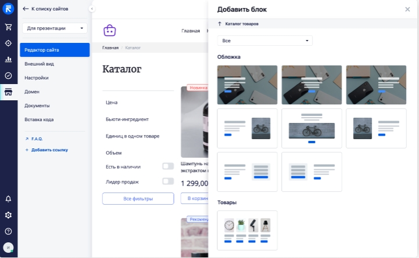Image resolution: width=419 pixels, height=258 pixels.
Task: Click the 'Все фильтры' button
Action: pyautogui.click(x=138, y=199)
